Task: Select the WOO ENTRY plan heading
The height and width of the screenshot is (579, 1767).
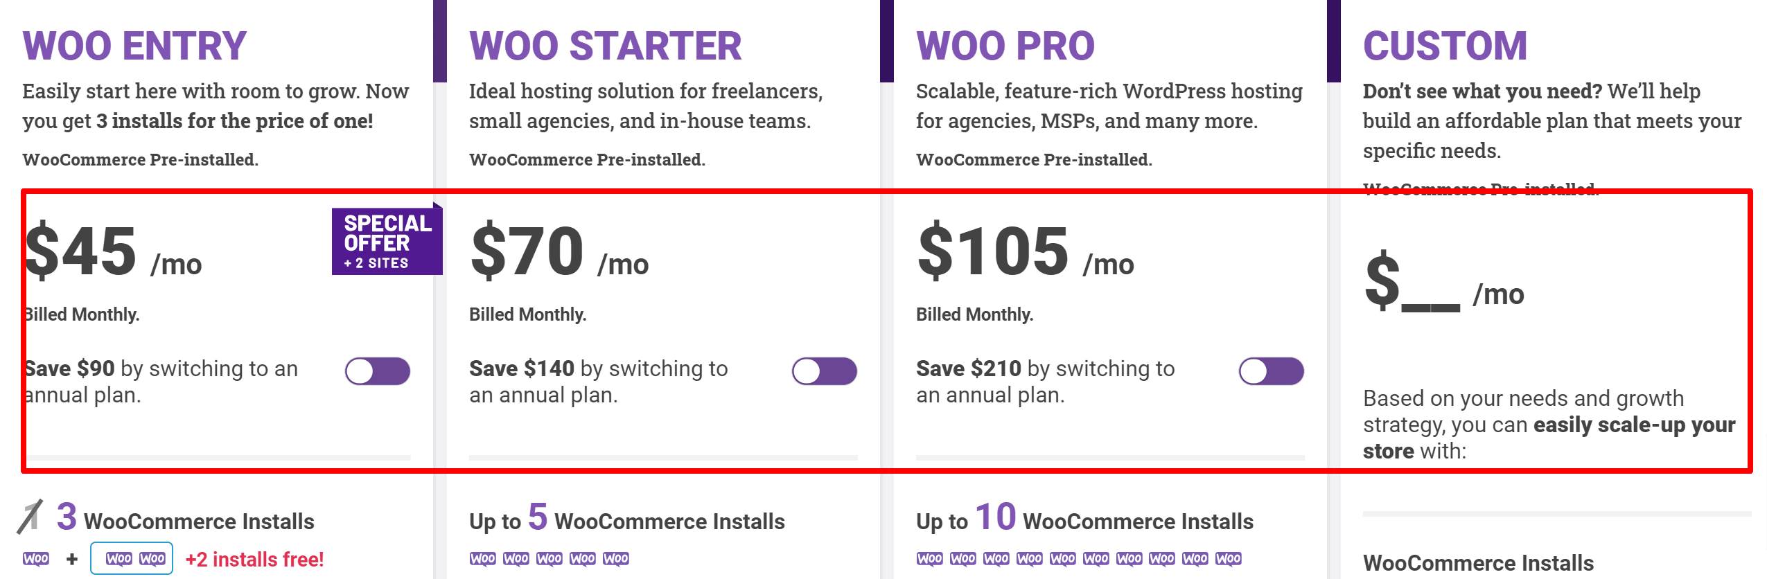Action: pyautogui.click(x=134, y=46)
